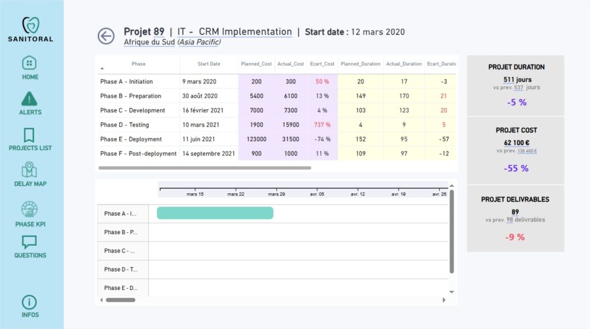Click the 'Afrique du Sud' subtitle link
The image size is (590, 329).
point(149,42)
